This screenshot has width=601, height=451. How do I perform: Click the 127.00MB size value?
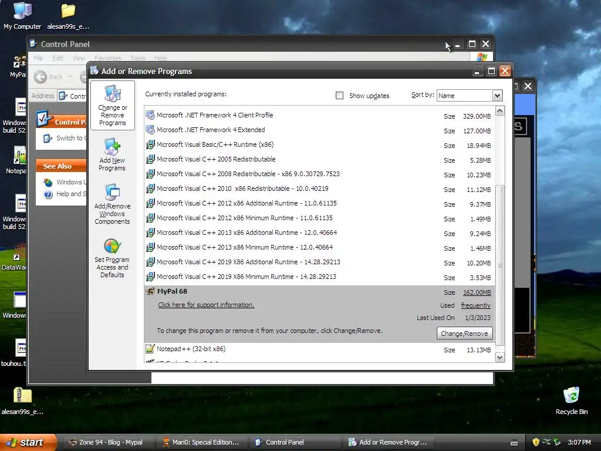pos(477,131)
